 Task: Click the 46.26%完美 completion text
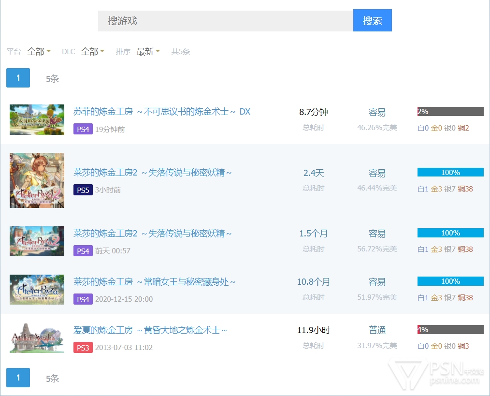click(x=377, y=128)
